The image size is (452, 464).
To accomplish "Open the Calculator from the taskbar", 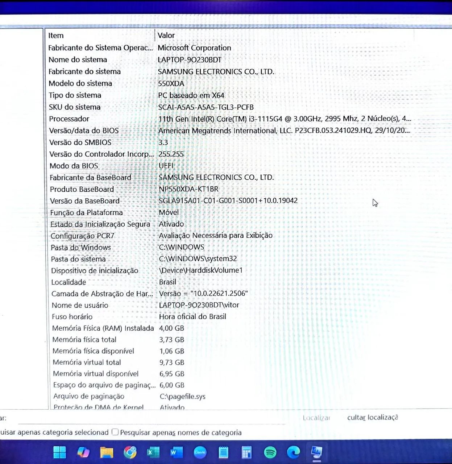I will coord(247,452).
